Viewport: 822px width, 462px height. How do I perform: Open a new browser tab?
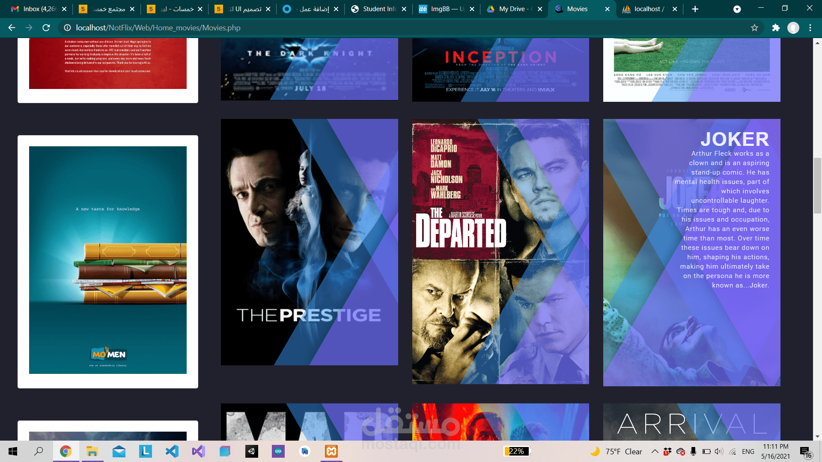pyautogui.click(x=695, y=9)
